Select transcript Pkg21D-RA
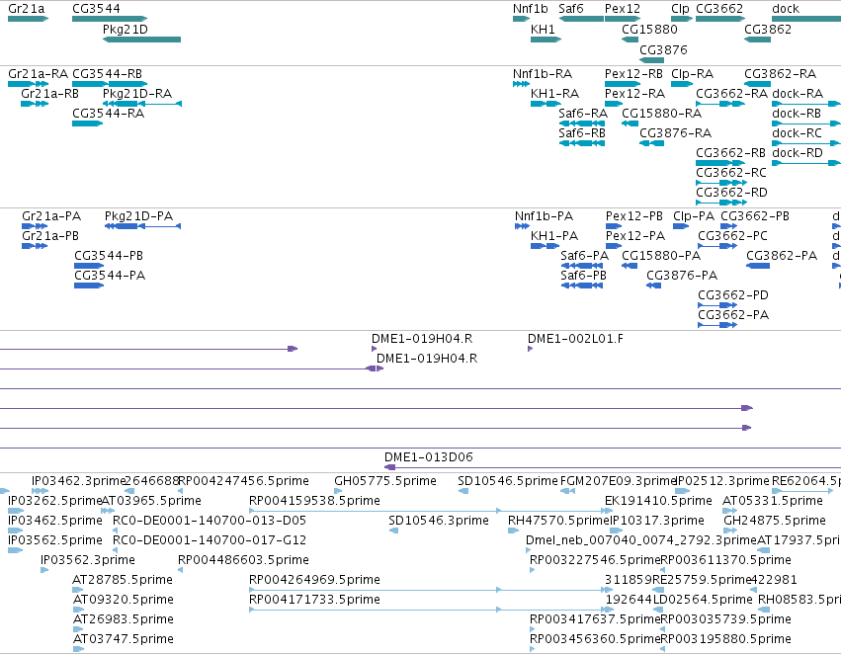The image size is (841, 654). click(x=142, y=104)
